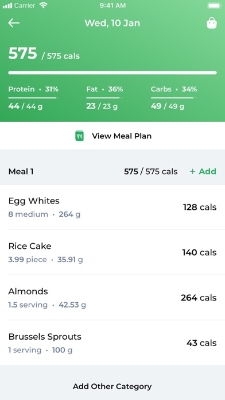Tap the Fat 36% macro indicator
This screenshot has width=225, height=400.
pyautogui.click(x=104, y=98)
